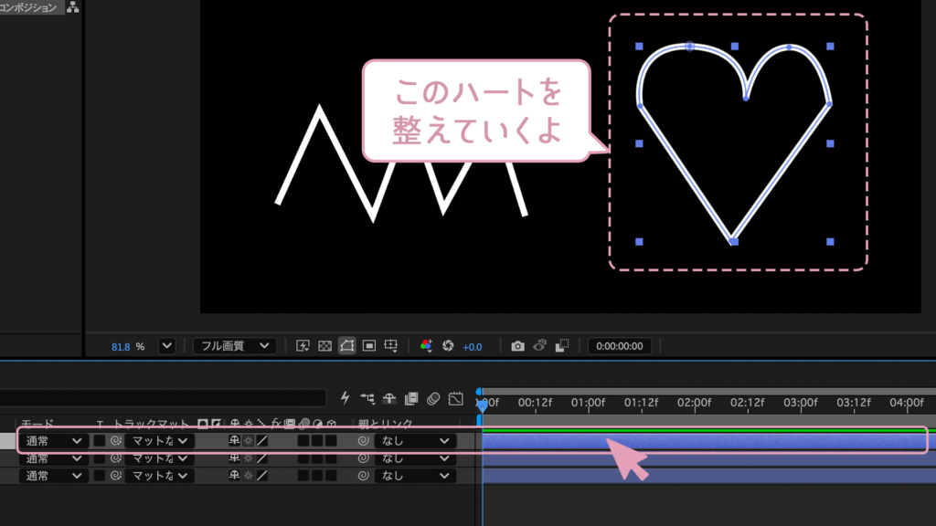Toggle shy switch on top layer
This screenshot has height=526, width=936.
click(x=234, y=441)
